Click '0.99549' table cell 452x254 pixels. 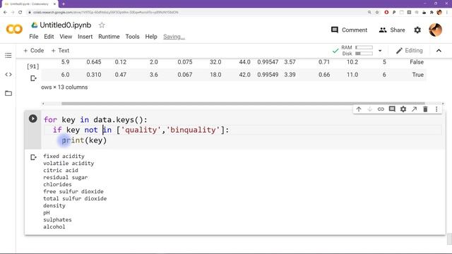268,75
